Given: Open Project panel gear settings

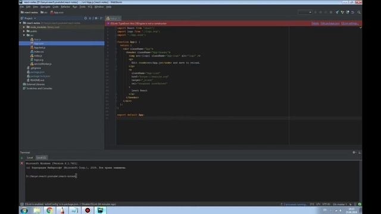Looking at the screenshot, I should [x=96, y=18].
